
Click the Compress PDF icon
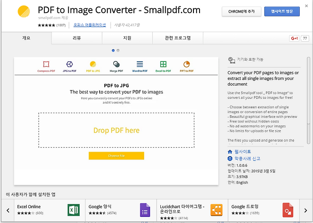coord(46,64)
